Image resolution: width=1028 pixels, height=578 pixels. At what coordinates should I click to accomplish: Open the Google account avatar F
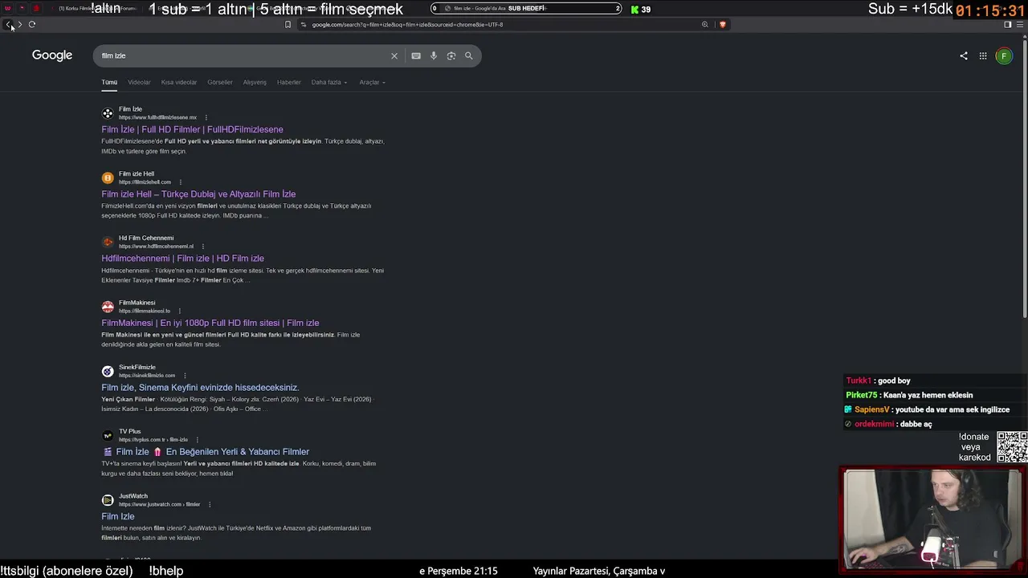[x=1004, y=56]
